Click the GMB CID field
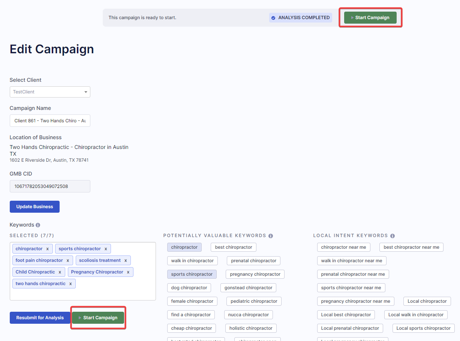The height and width of the screenshot is (341, 460). pyautogui.click(x=50, y=186)
